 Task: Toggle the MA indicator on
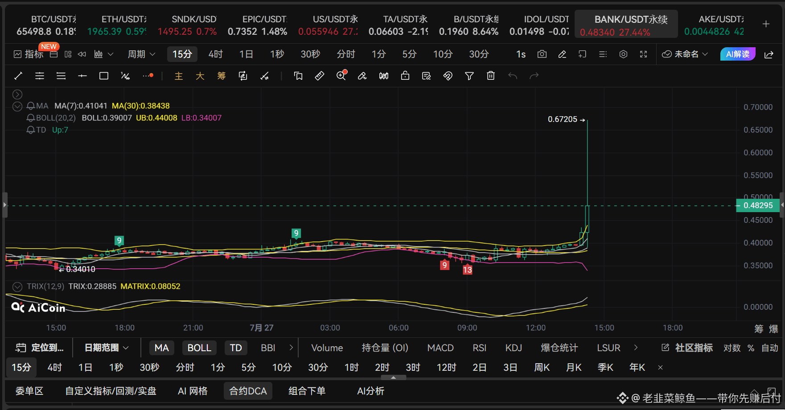pyautogui.click(x=161, y=348)
